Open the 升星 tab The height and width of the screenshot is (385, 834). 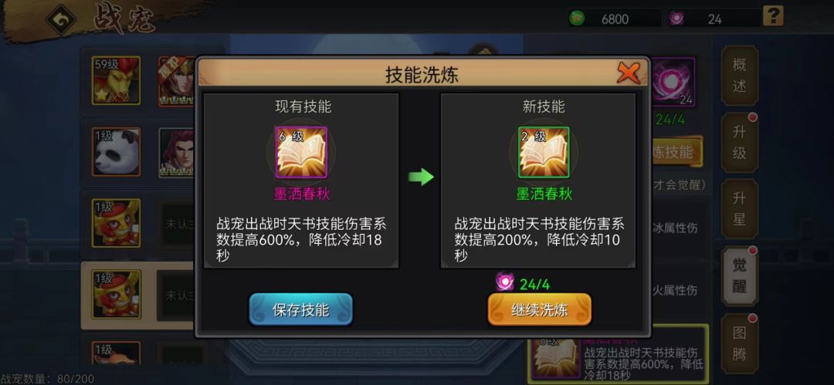coord(739,209)
